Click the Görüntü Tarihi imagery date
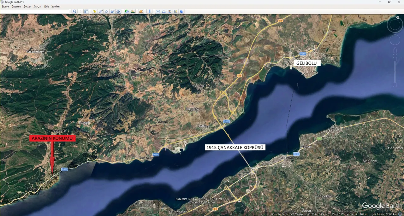This screenshot has width=404, height=216. (287, 214)
